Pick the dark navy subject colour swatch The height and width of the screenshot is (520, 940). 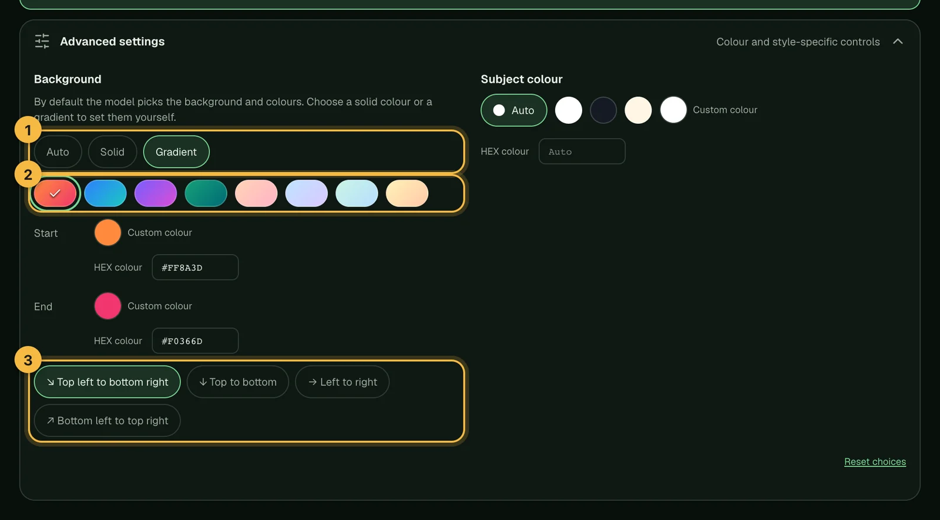click(603, 110)
